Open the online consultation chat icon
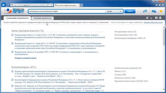This screenshot has width=166, height=93. [154, 11]
